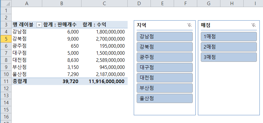The height and width of the screenshot is (123, 263).
Task: Filter slicer by 광주점
Action: tap(165, 57)
